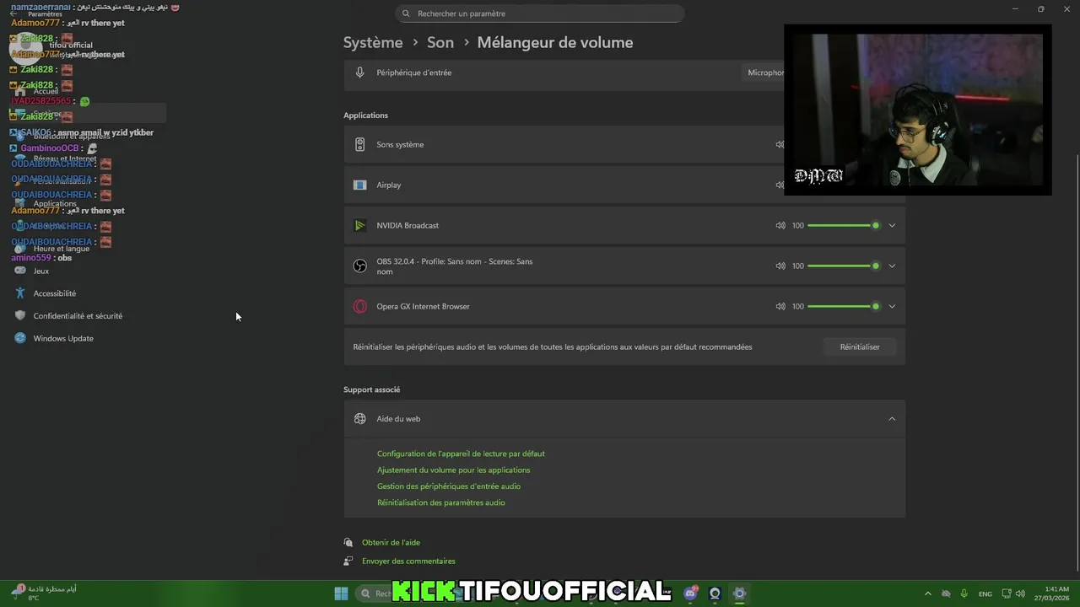Go to Son breadcrumb
The width and height of the screenshot is (1080, 607).
440,42
